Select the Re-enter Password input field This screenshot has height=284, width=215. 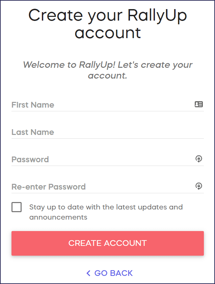click(101, 187)
